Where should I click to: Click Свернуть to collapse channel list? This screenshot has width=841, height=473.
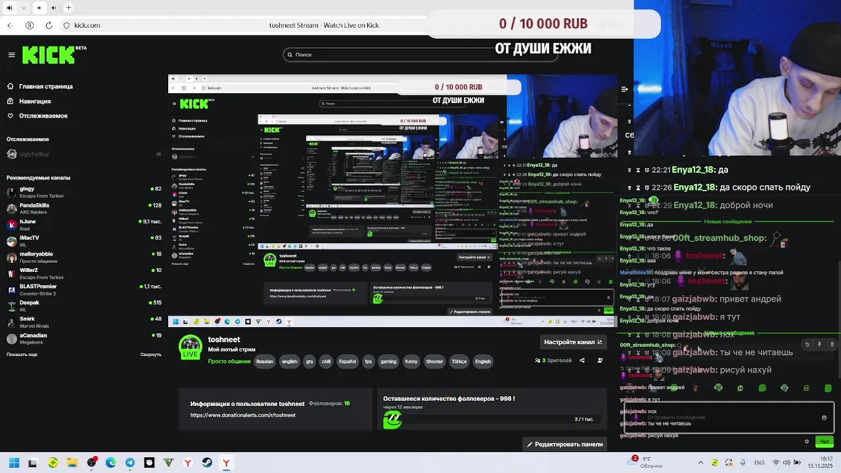pos(150,354)
